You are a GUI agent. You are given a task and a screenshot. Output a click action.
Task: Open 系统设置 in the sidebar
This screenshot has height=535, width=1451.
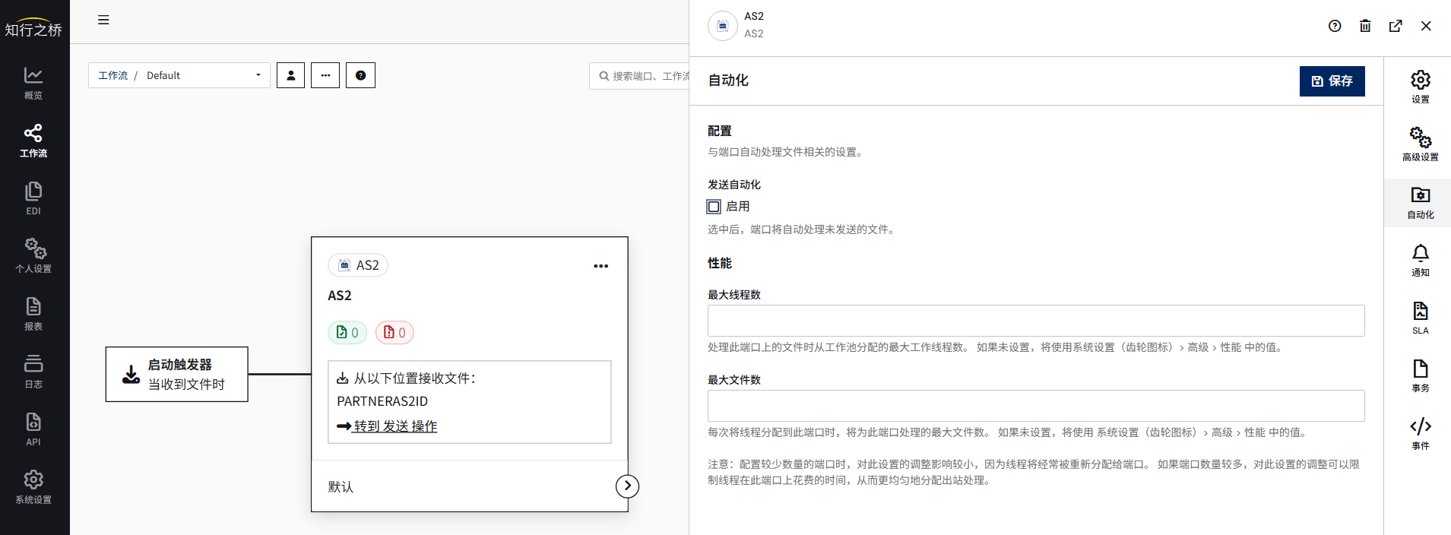[33, 488]
